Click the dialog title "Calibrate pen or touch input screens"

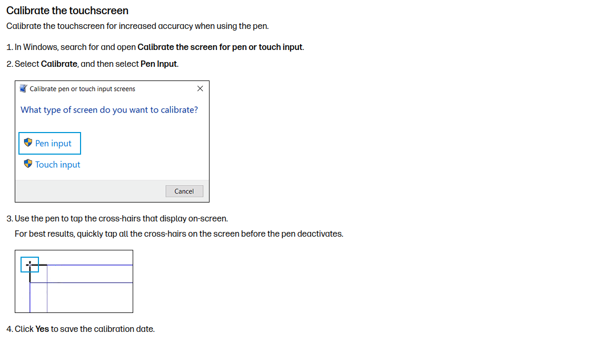[82, 89]
